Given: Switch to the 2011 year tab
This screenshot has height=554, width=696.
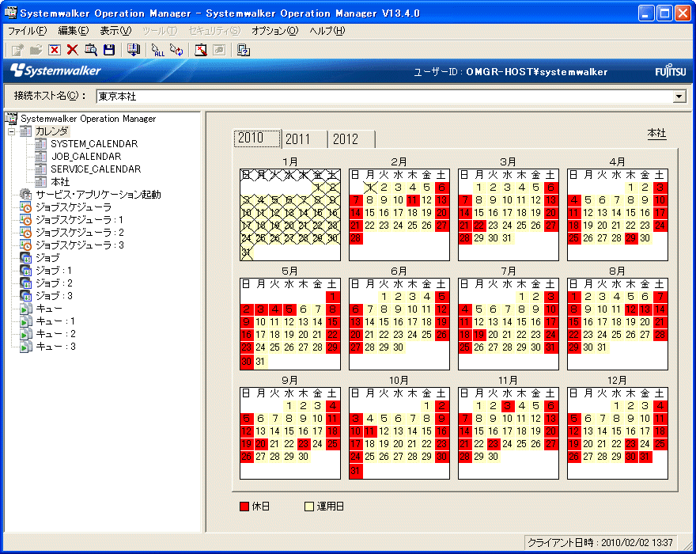Looking at the screenshot, I should click(304, 139).
